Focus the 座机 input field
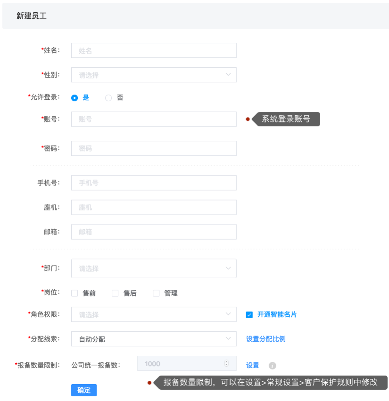The width and height of the screenshot is (389, 401). [x=154, y=208]
